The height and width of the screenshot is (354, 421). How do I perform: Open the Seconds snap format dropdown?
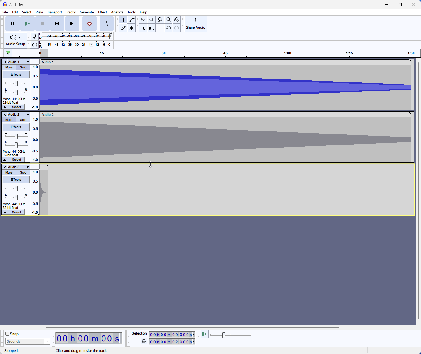(x=47, y=341)
